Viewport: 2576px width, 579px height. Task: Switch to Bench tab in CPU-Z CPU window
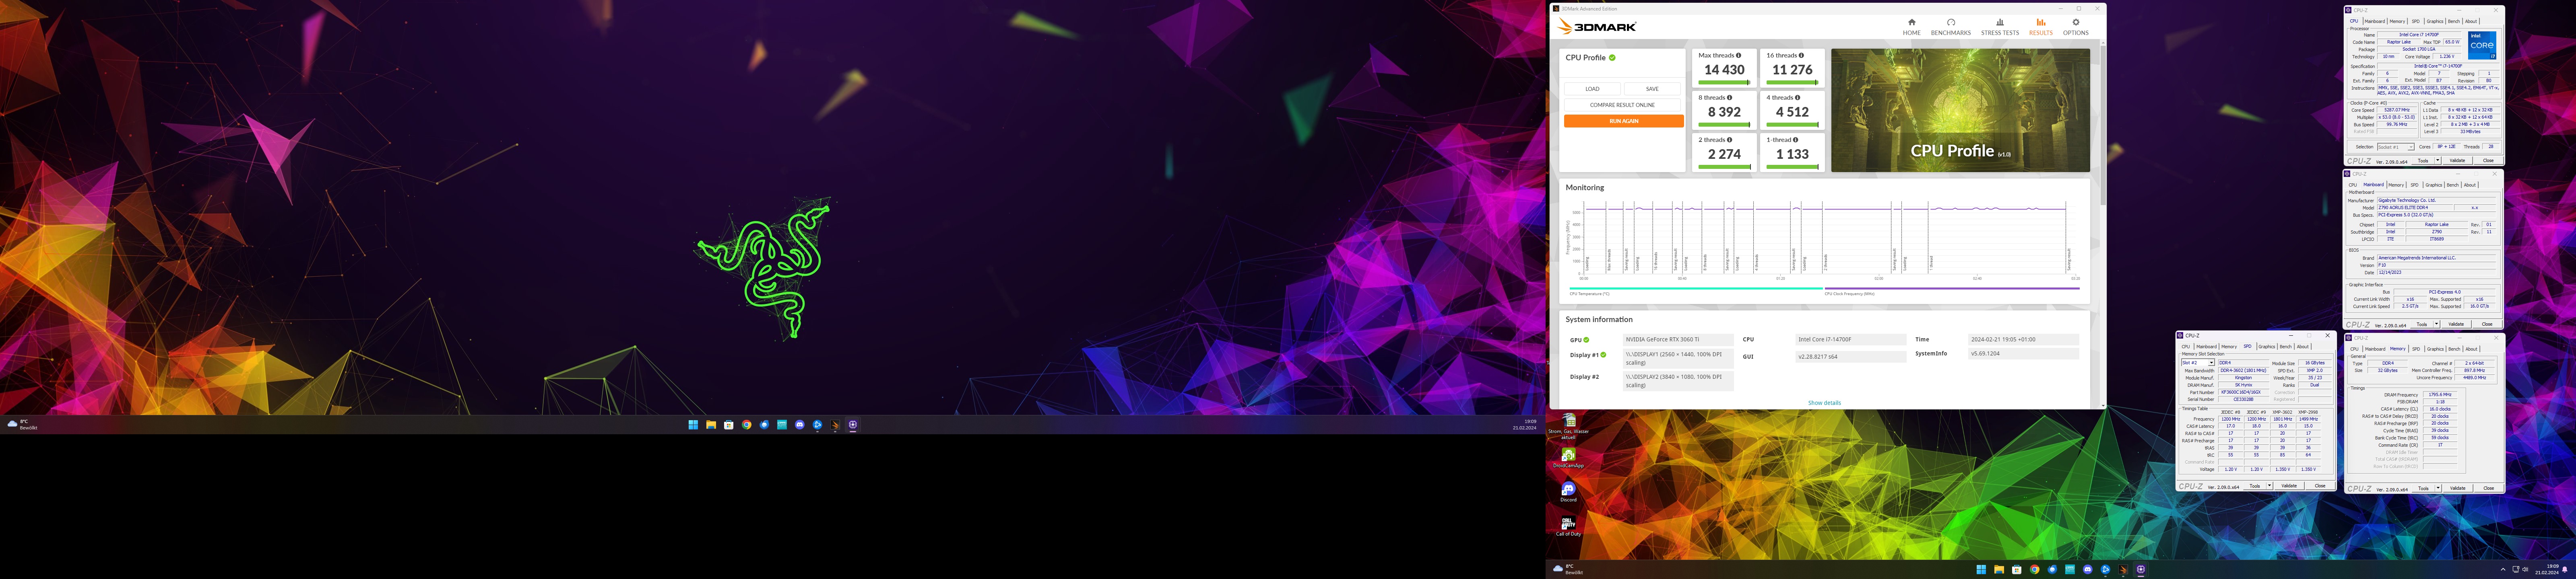click(2454, 21)
